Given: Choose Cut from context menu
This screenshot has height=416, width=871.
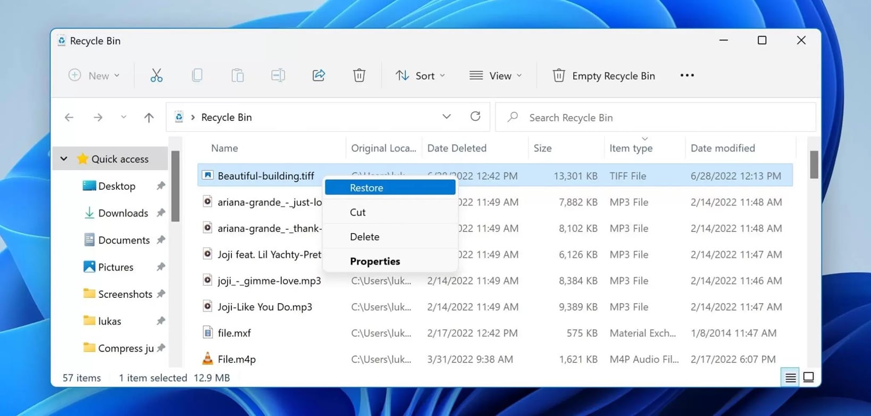Looking at the screenshot, I should [390, 212].
